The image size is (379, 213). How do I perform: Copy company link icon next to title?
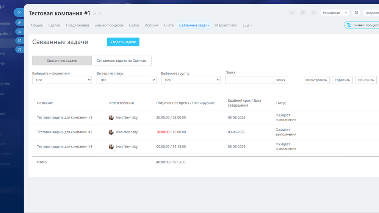99,14
